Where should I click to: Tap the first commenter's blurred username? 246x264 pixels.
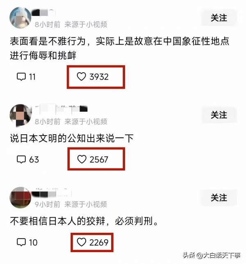[44, 13]
